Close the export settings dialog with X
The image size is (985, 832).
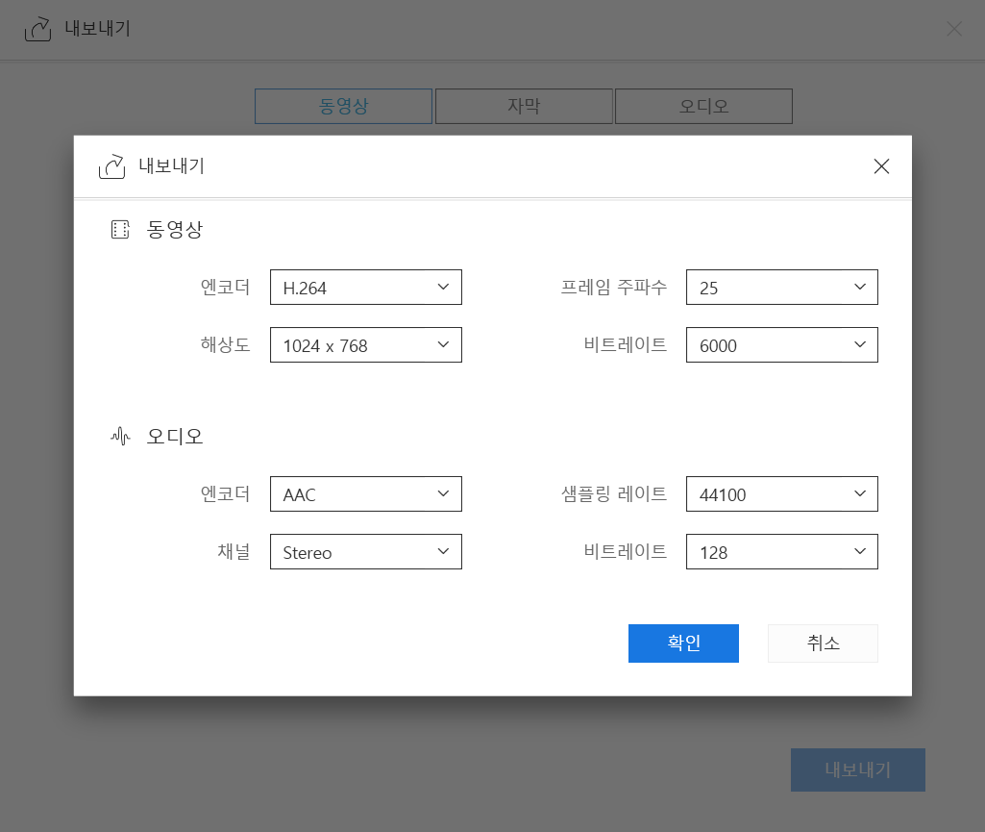(x=880, y=165)
